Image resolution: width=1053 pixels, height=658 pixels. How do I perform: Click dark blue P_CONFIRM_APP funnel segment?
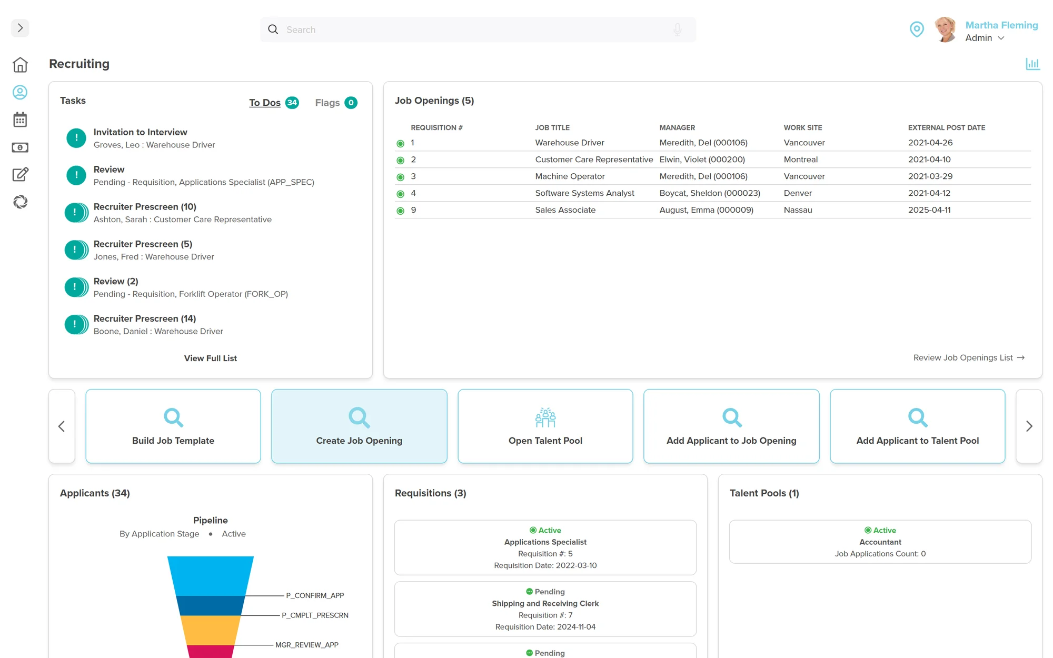(211, 605)
